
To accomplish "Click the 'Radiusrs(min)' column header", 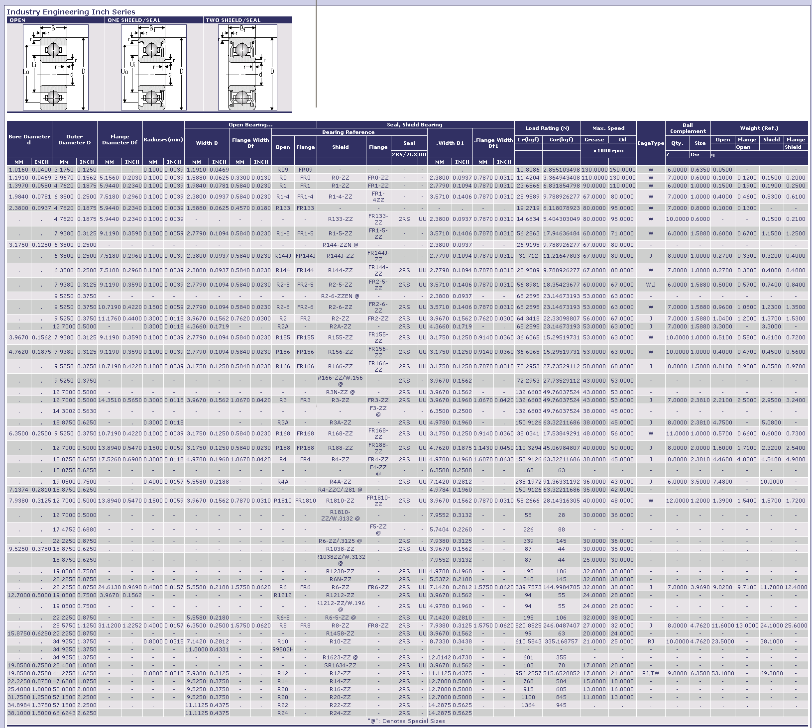I will (x=163, y=139).
